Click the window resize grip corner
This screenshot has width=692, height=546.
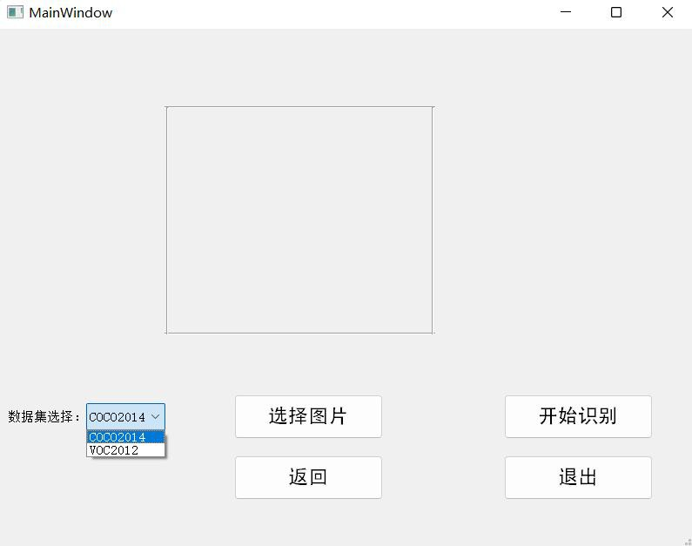[688, 542]
